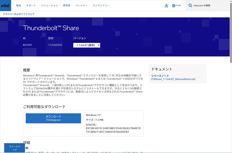This screenshot has height=153, width=232.
Task: Click the globe language icon
Action: [x=174, y=6]
